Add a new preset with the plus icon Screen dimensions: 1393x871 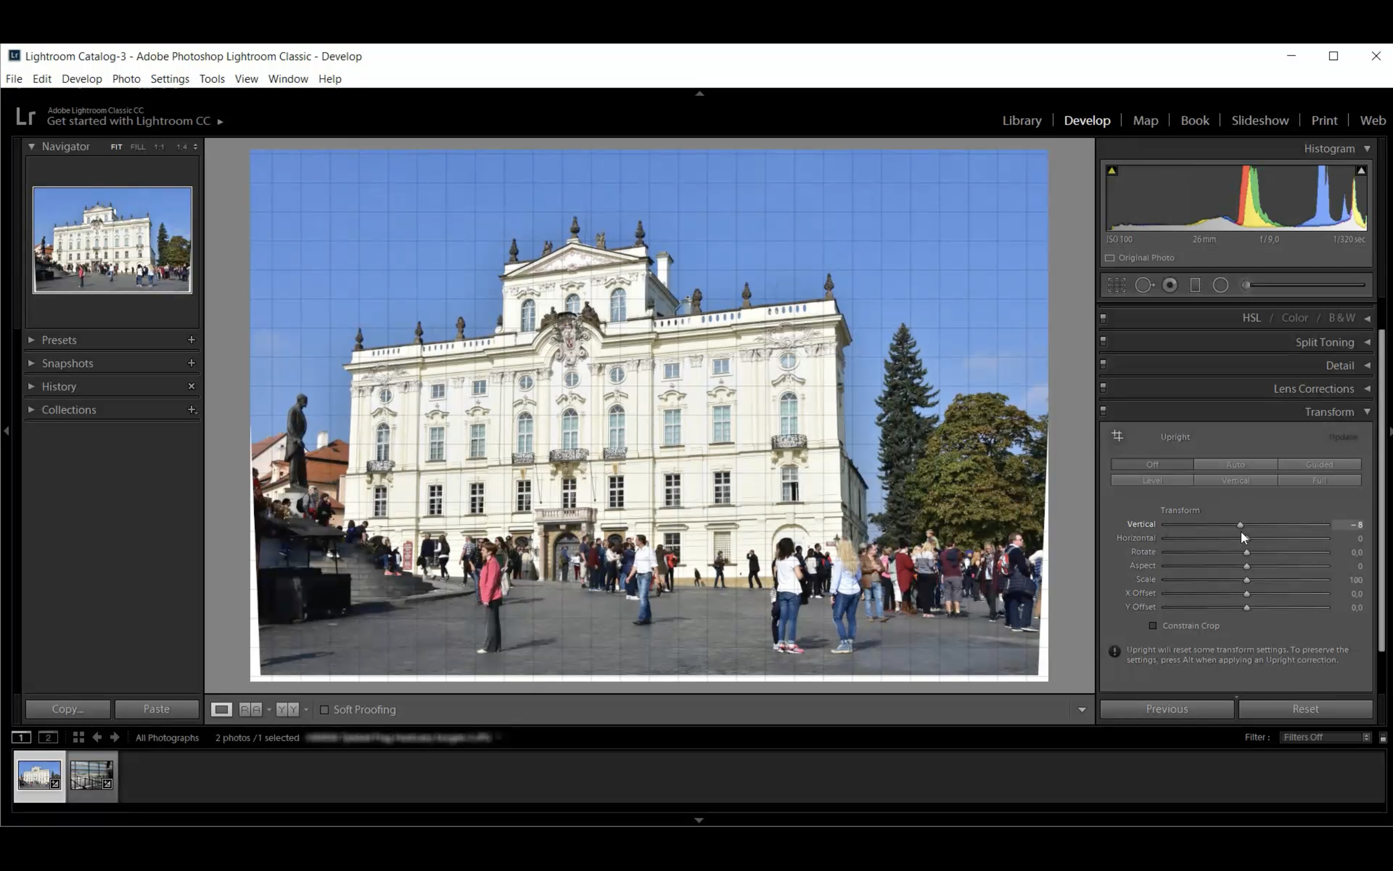(192, 340)
